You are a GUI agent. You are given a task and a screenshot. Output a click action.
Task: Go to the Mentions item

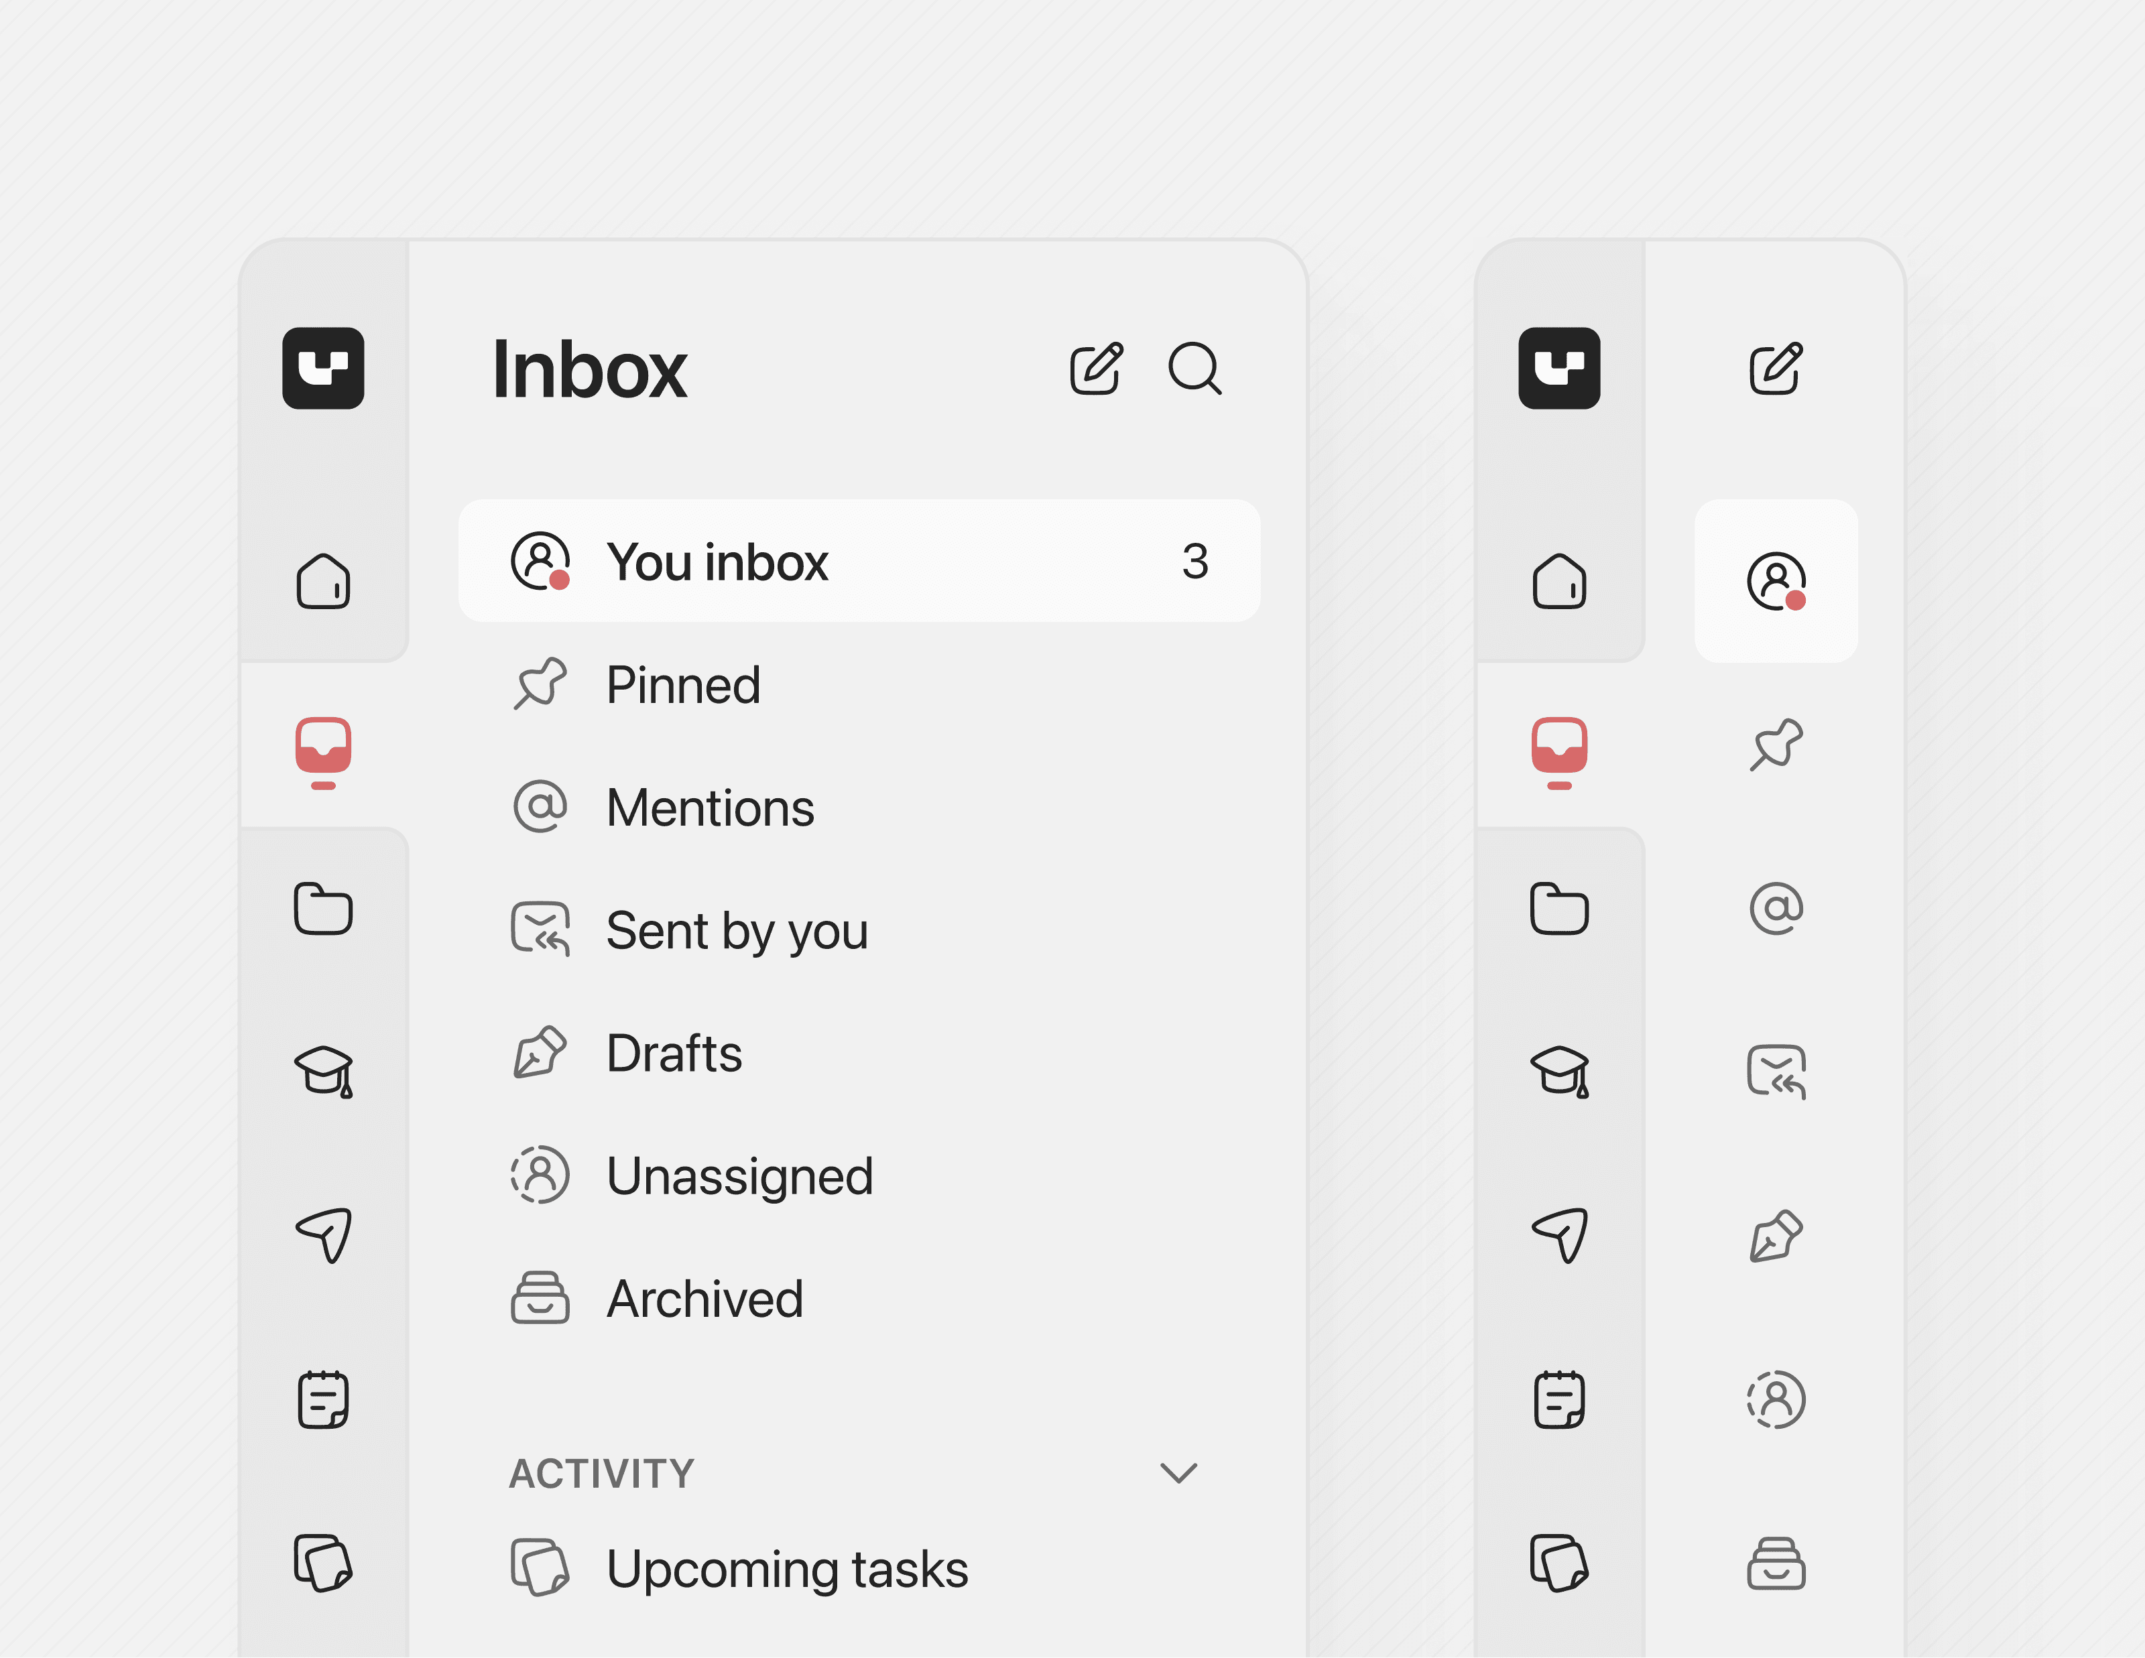[x=709, y=808]
